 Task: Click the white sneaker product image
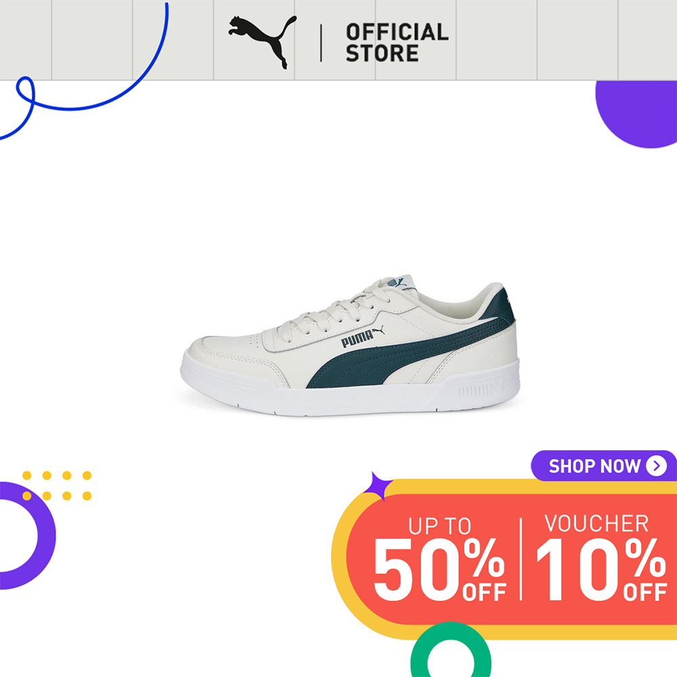(350, 345)
